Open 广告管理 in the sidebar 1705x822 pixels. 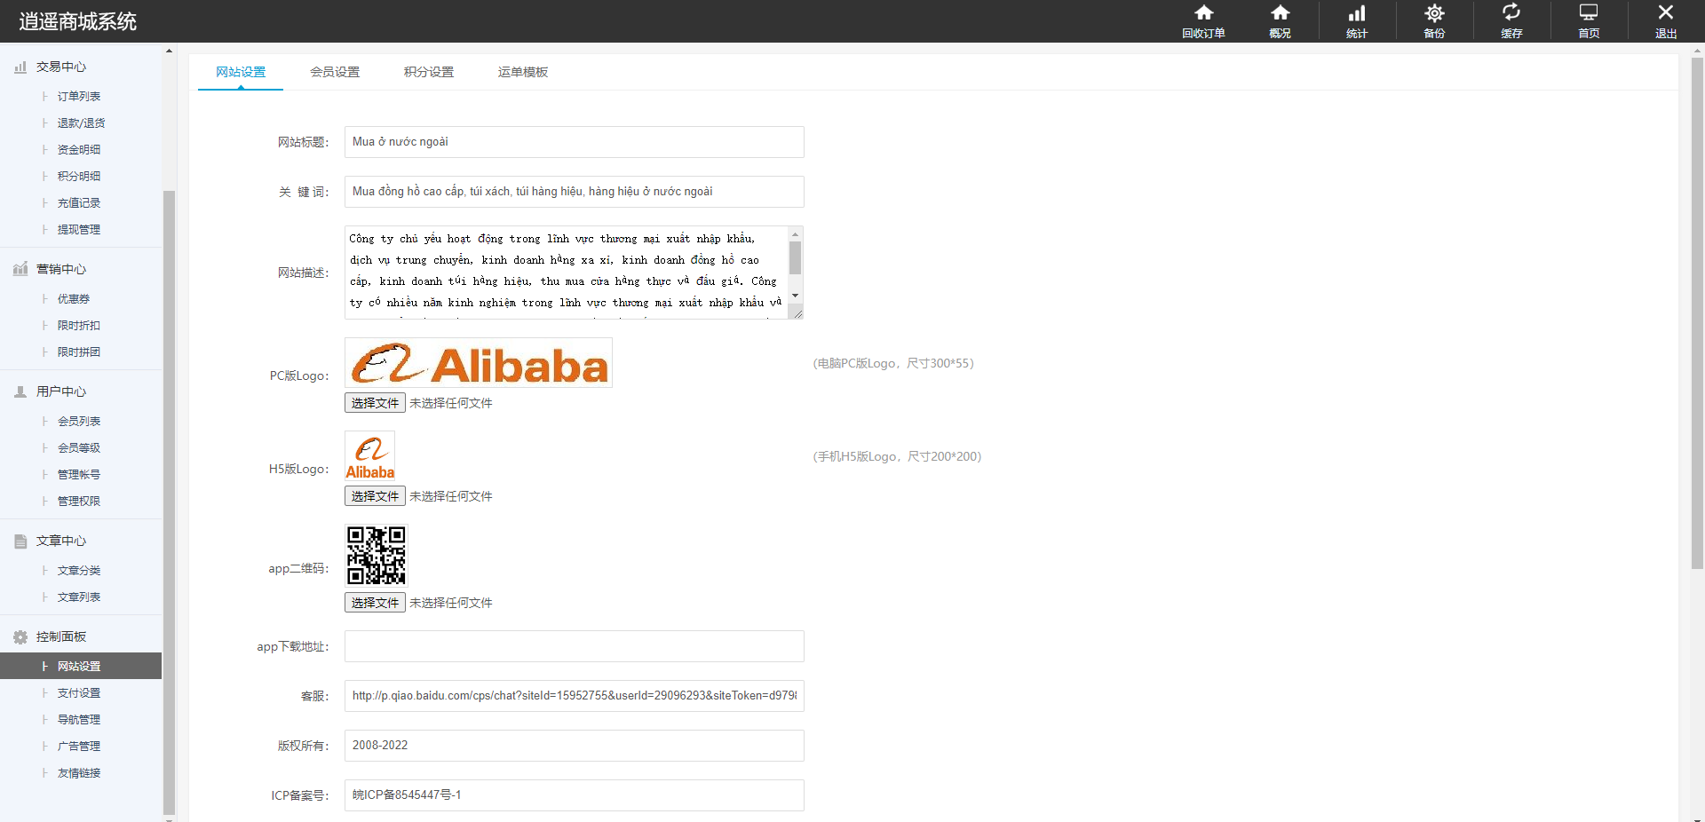79,746
